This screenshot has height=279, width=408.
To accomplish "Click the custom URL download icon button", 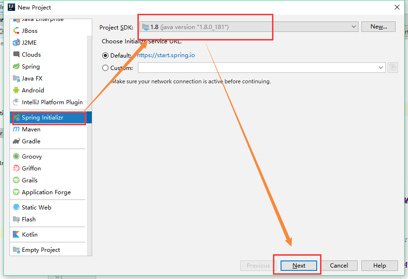I will [393, 68].
